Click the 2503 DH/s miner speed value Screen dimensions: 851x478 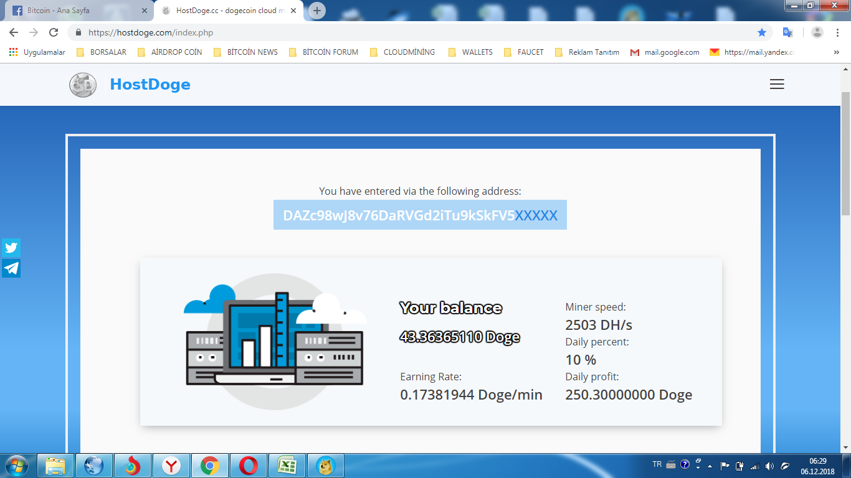click(599, 325)
